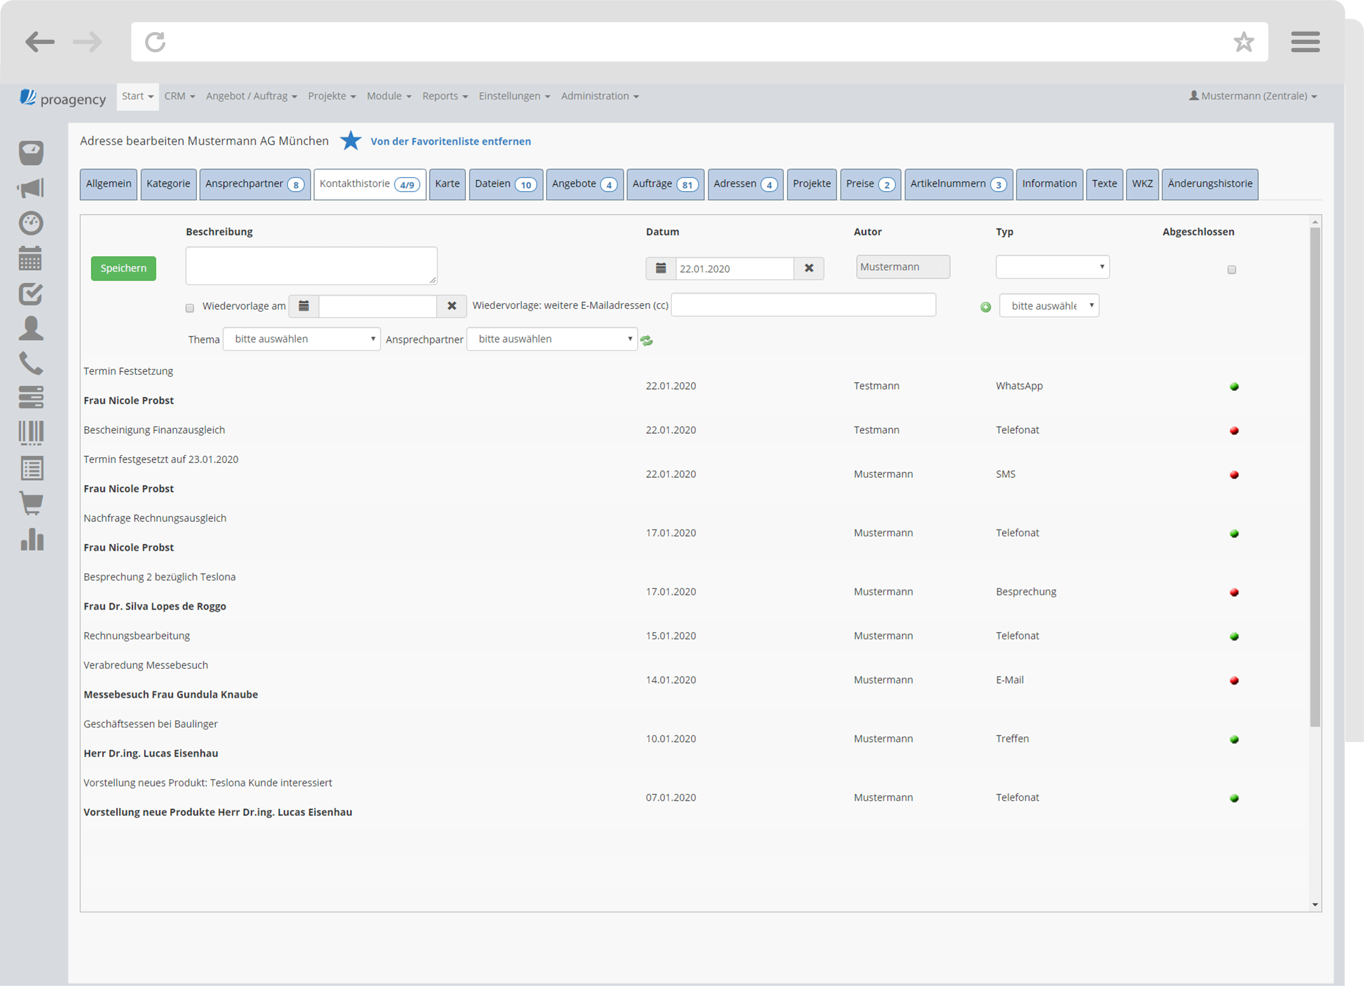The width and height of the screenshot is (1364, 990).
Task: Open the calendar icon in sidebar
Action: click(x=30, y=258)
